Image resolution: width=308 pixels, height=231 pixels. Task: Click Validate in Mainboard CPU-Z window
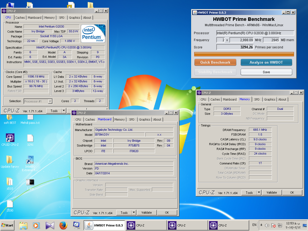pos(147,213)
